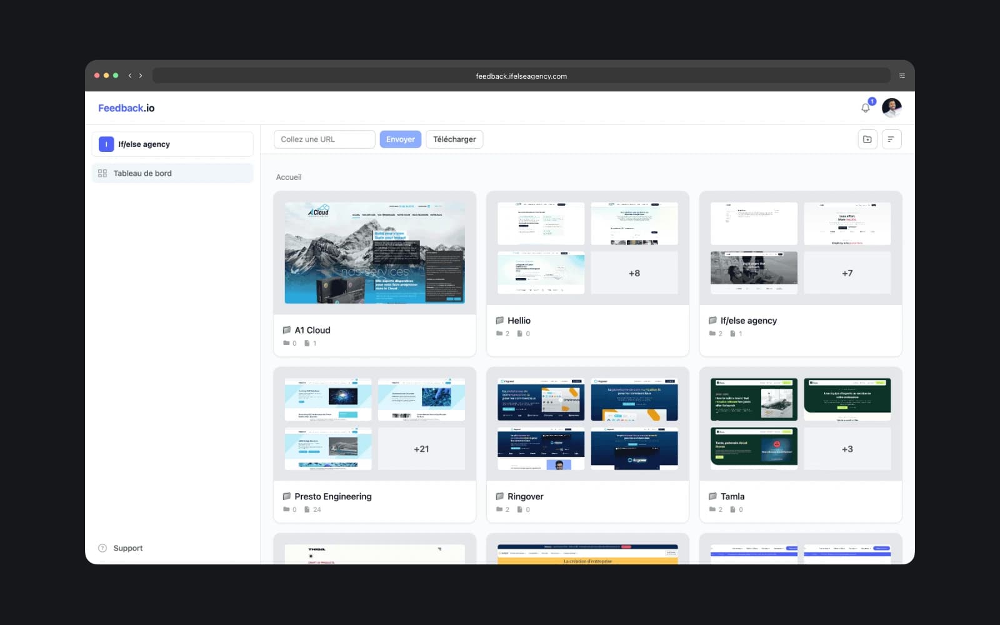
Task: Click the Tableau de bord grid icon
Action: 102,173
